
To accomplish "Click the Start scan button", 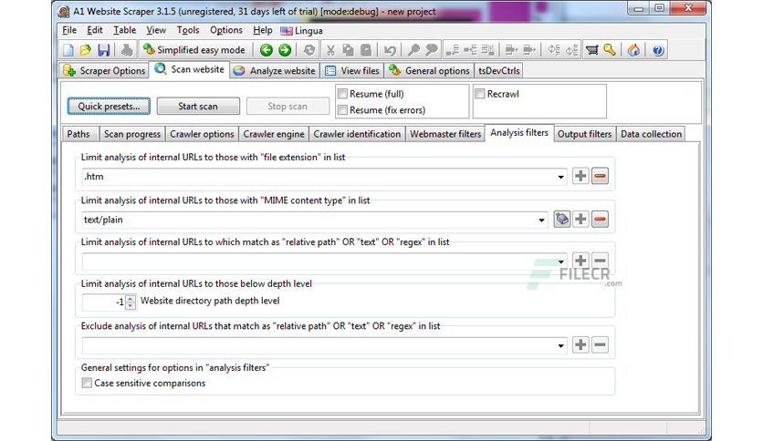I will (x=198, y=106).
